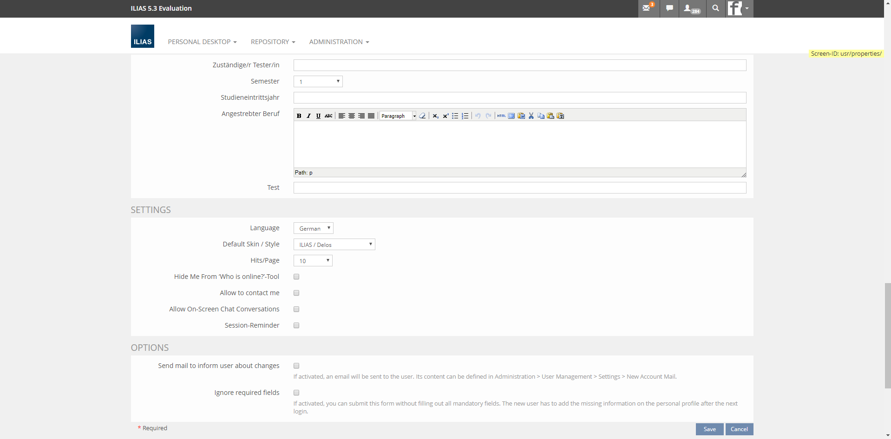The height and width of the screenshot is (439, 891).
Task: Open the Semester dropdown
Action: pyautogui.click(x=318, y=82)
